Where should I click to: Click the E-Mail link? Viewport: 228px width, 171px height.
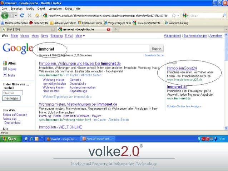pos(69,36)
